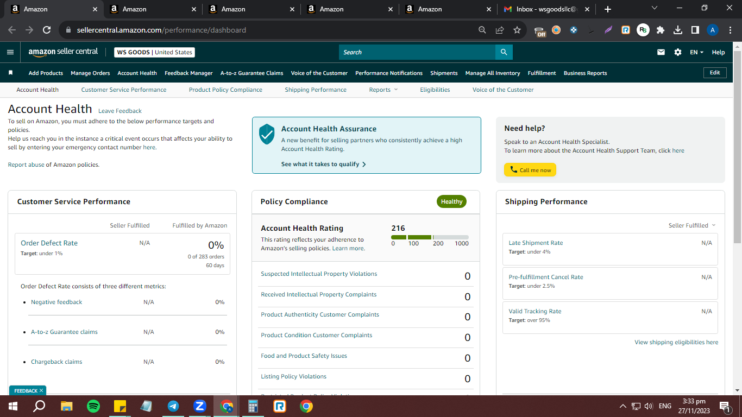Toggle the Chrome side panel icon
Image resolution: width=742 pixels, height=417 pixels.
pos(695,30)
